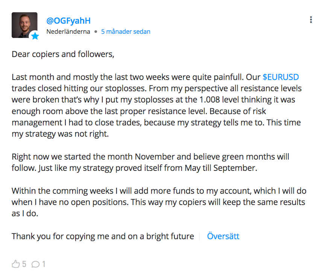This screenshot has height=276, width=326.
Task: Like the post with the thumbs-up icon
Action: (x=15, y=264)
